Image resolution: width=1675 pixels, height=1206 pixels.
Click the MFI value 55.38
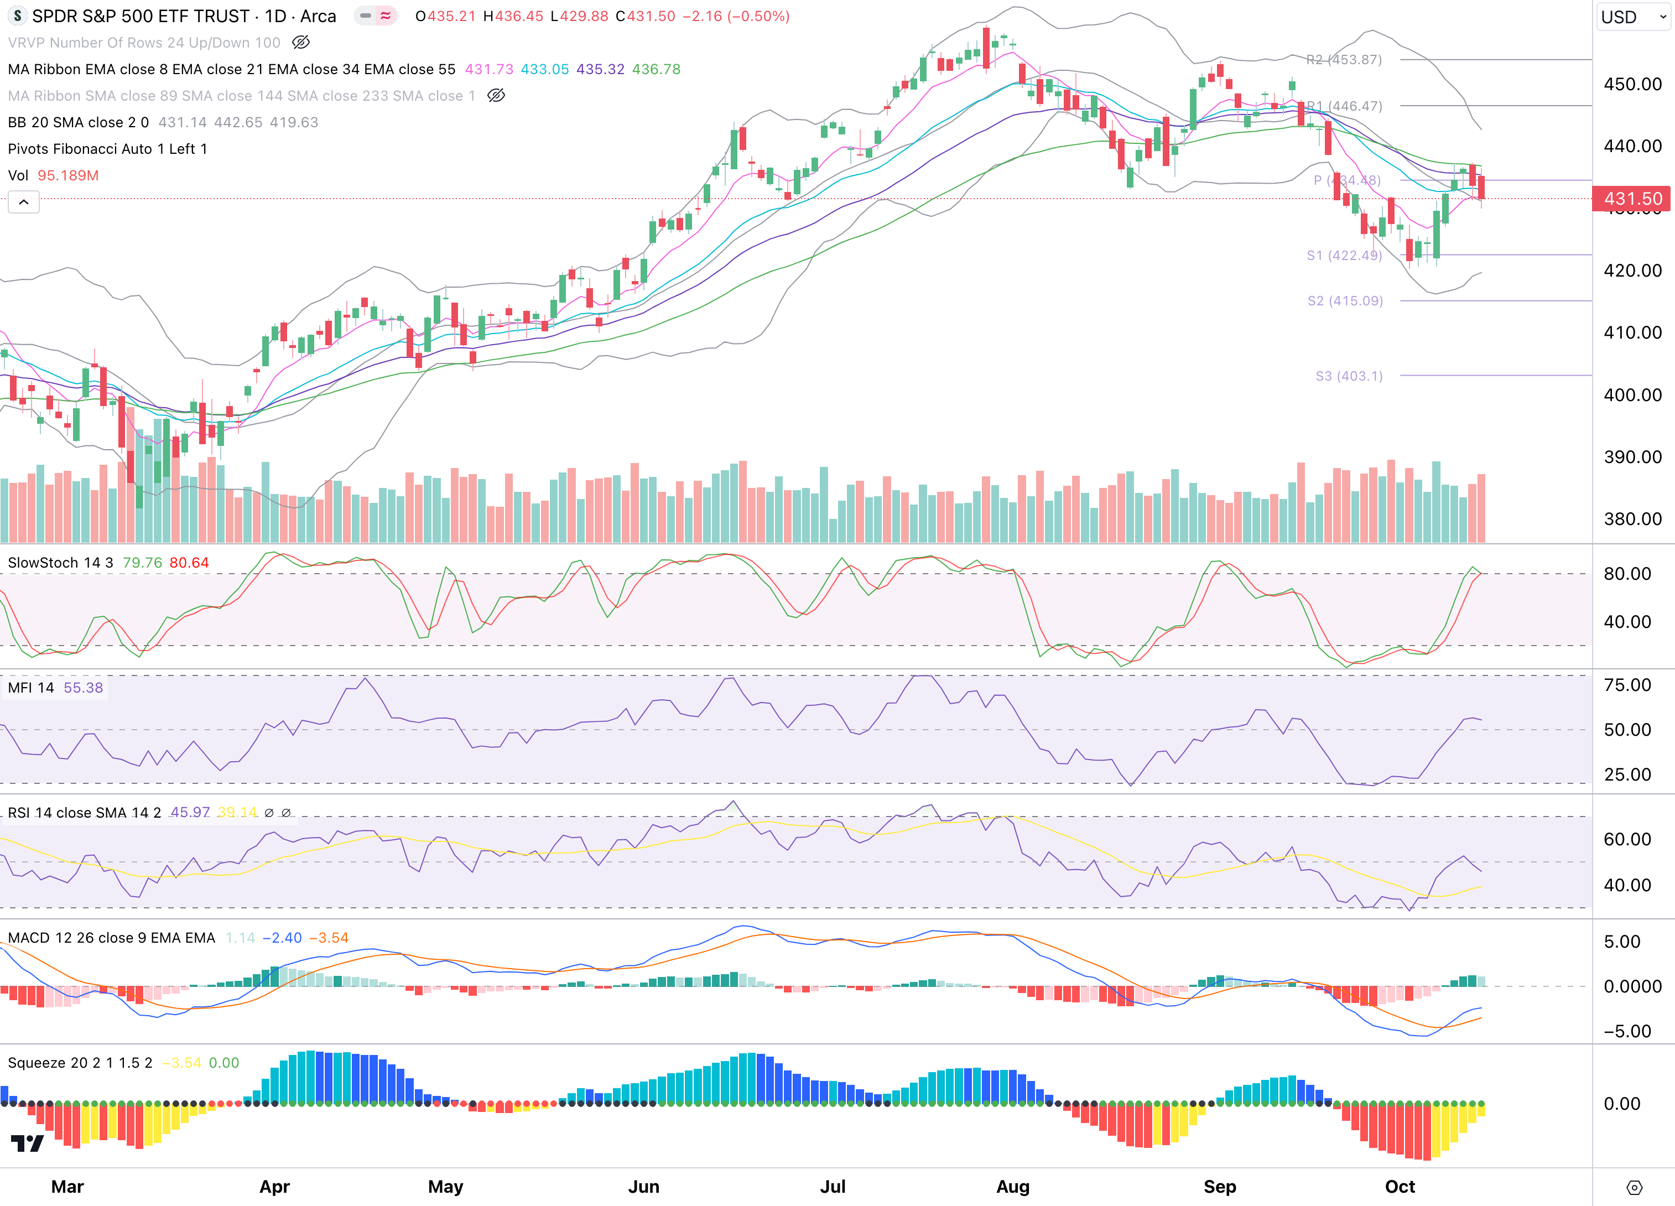pyautogui.click(x=84, y=688)
